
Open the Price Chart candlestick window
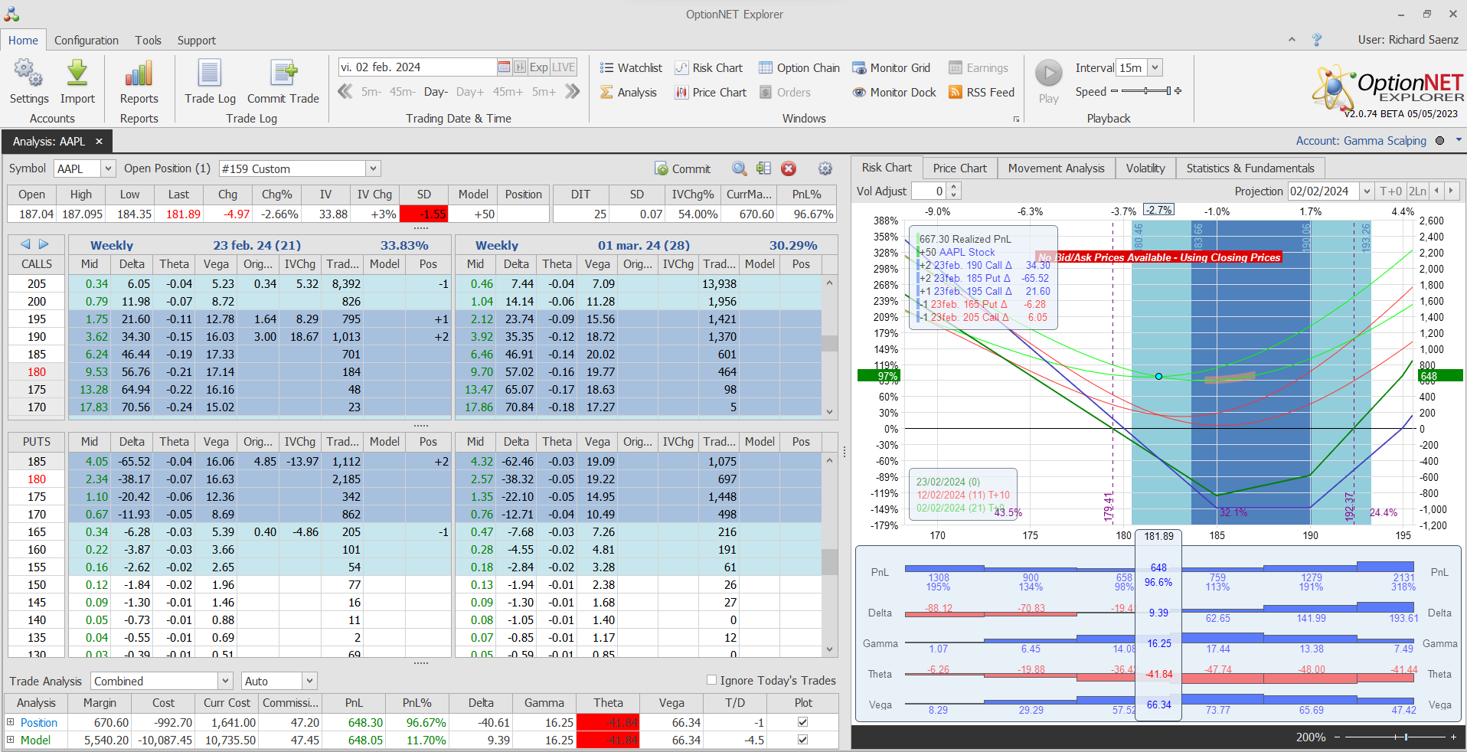tap(710, 93)
